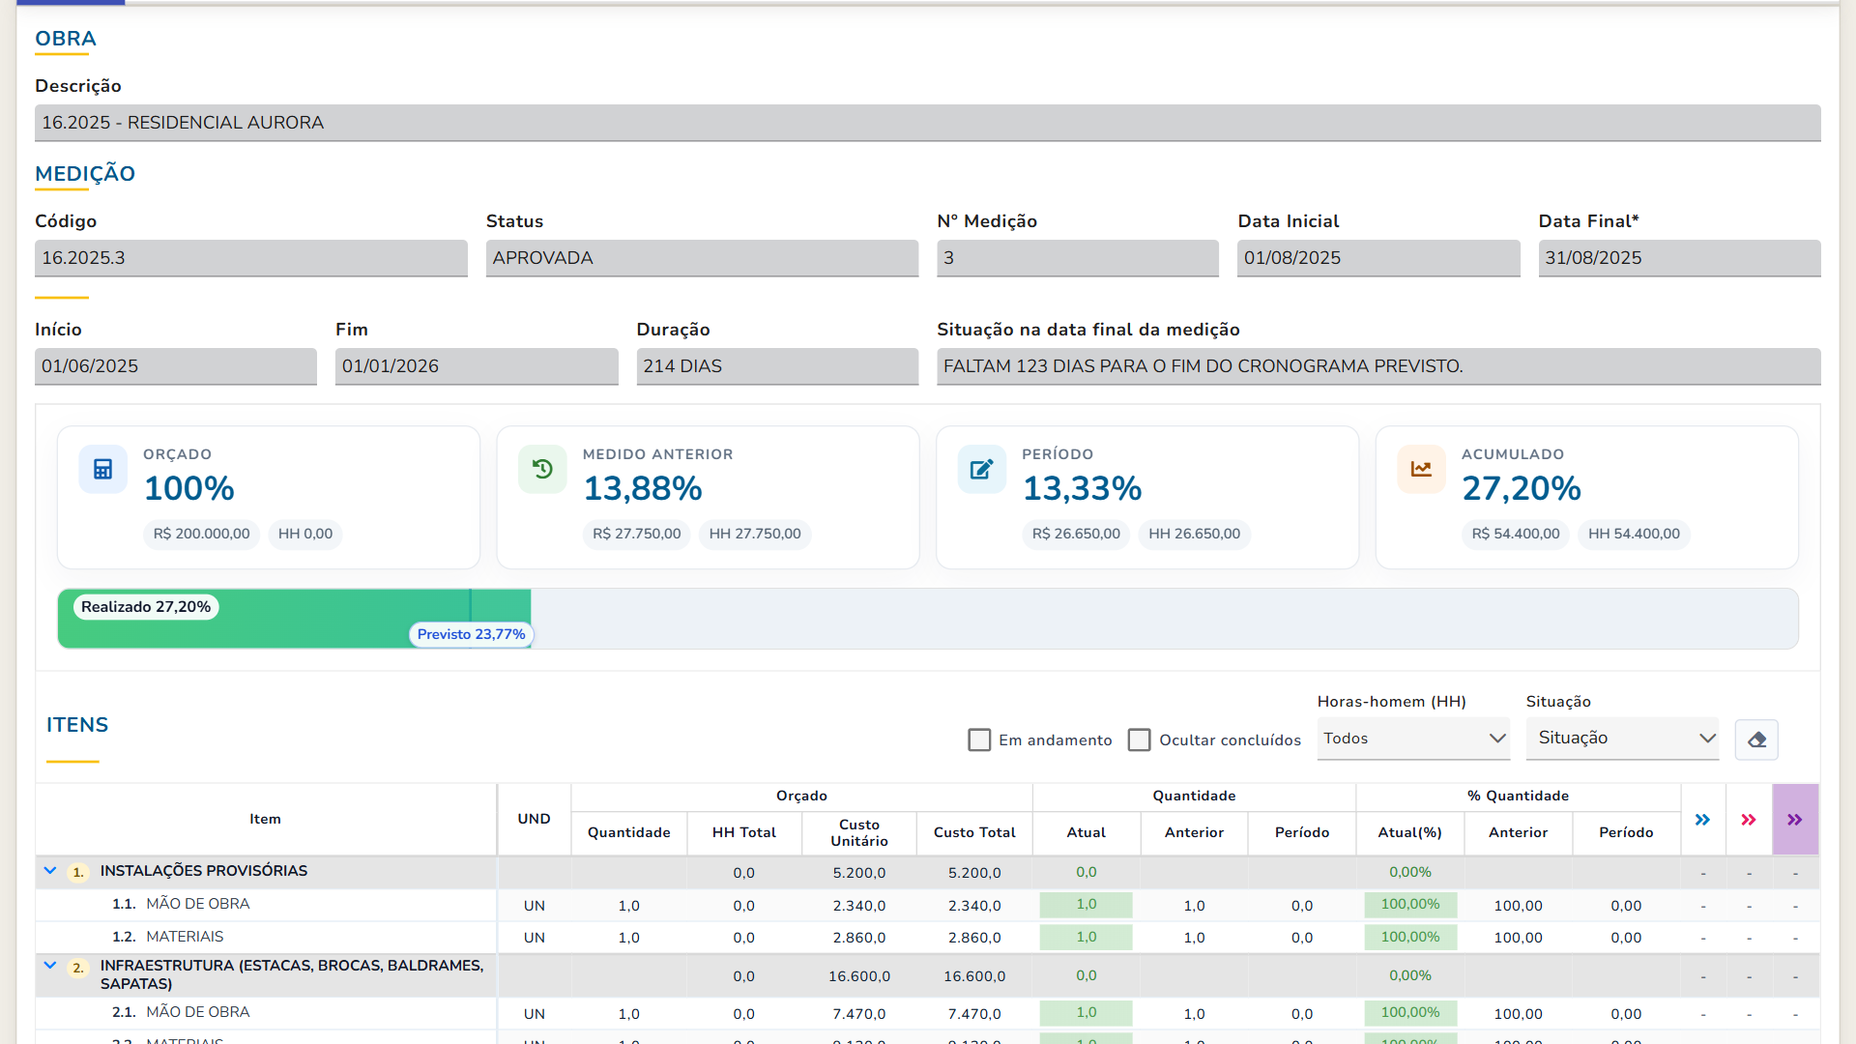Screen dimensions: 1856x1044
Task: Click the Período edit pencil icon
Action: point(982,470)
